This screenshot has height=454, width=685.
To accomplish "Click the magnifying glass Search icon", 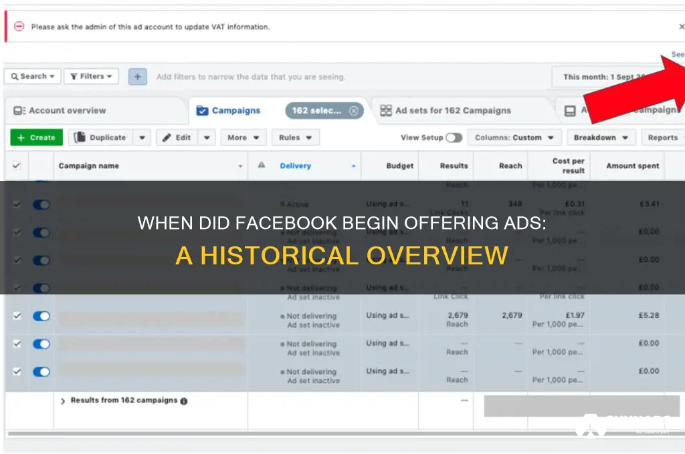I will tap(15, 76).
